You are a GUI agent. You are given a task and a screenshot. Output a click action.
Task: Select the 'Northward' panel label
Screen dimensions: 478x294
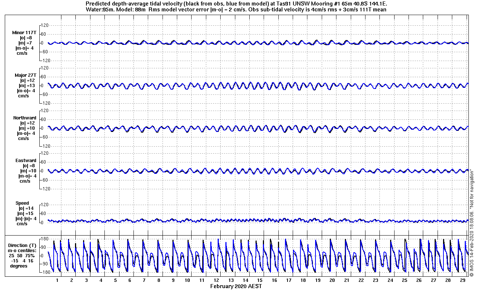pos(25,118)
